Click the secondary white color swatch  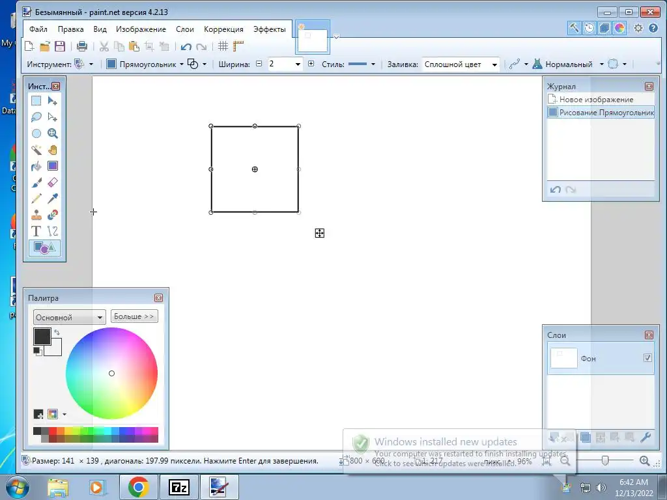[x=55, y=350]
